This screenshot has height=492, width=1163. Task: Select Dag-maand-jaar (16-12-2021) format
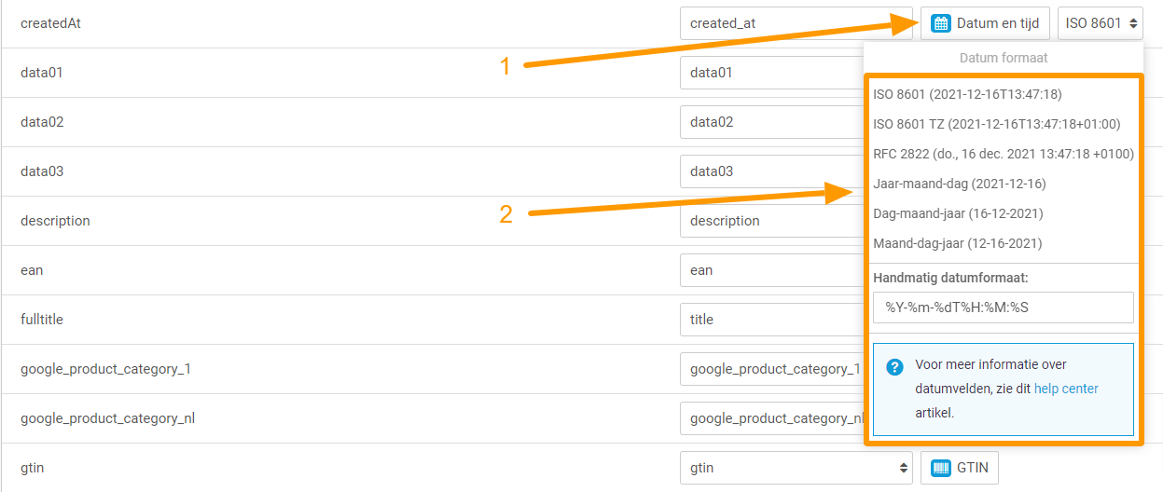pyautogui.click(x=958, y=213)
